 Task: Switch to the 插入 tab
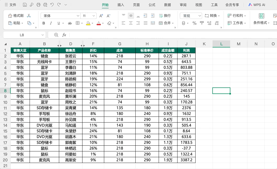[x=121, y=5]
